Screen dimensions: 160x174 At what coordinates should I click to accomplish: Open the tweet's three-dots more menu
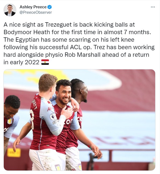click(153, 7)
